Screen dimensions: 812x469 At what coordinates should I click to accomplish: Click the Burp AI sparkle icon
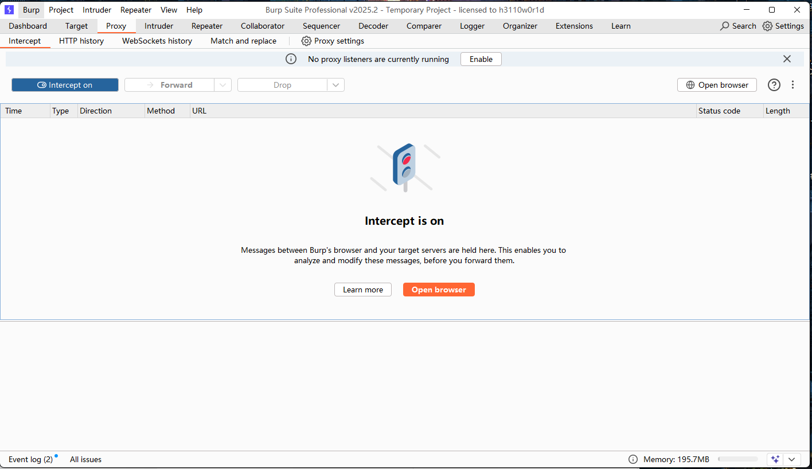coord(775,459)
